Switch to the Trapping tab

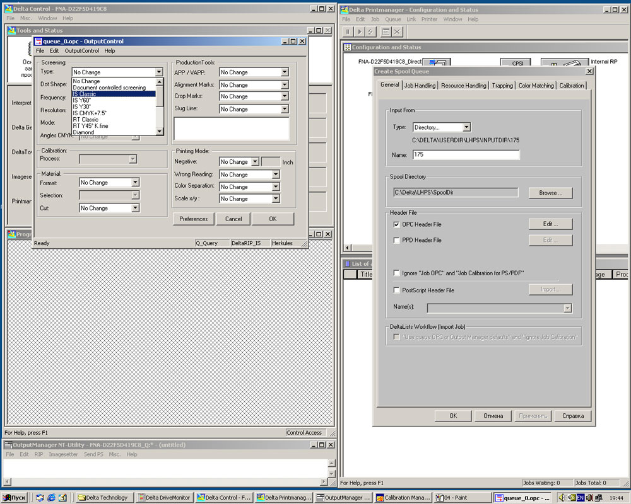click(502, 86)
